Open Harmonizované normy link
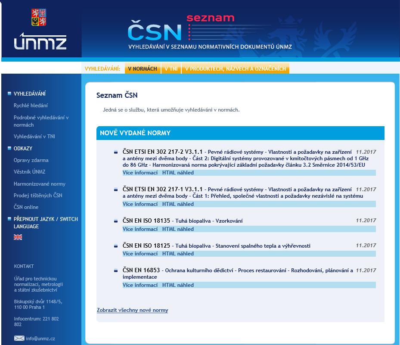The image size is (400, 345). tap(39, 184)
